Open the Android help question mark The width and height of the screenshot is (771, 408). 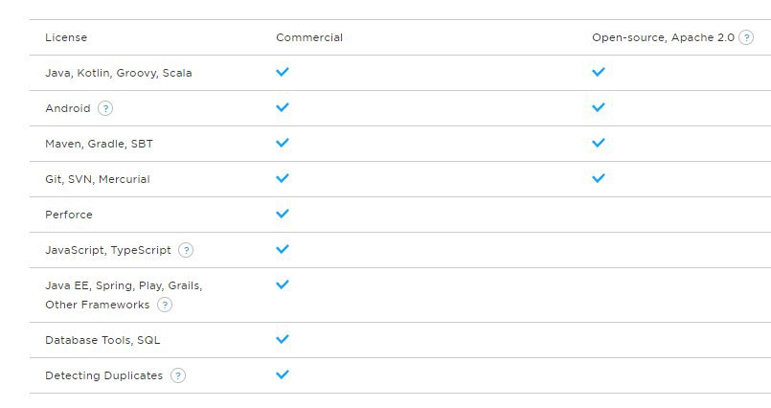point(105,108)
